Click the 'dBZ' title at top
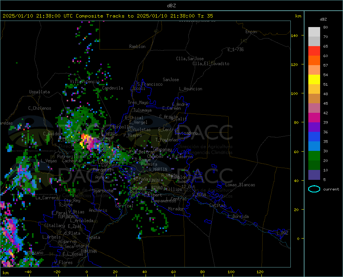 [171, 6]
